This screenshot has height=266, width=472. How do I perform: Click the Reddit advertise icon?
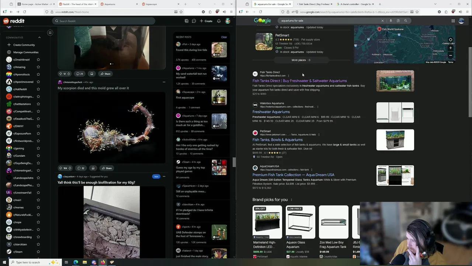coord(187,21)
